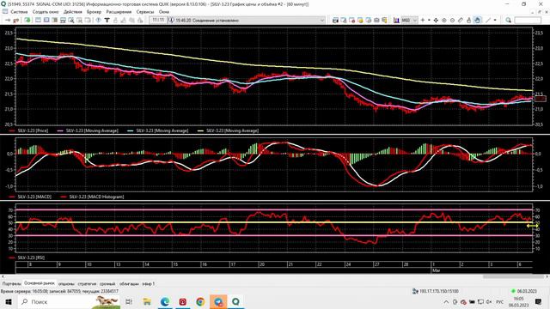Open the Окна menu
550x309 pixels.
coord(164,11)
